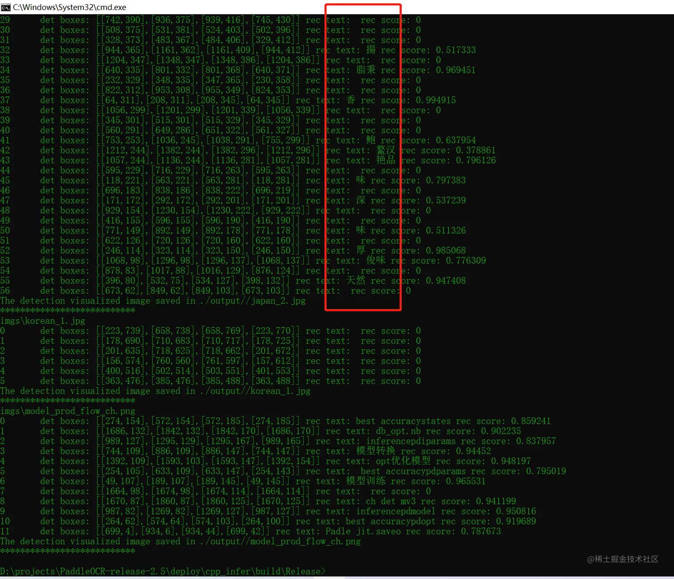Select rec score value 0.776309
Screen dimensions: 674x579
point(466,261)
